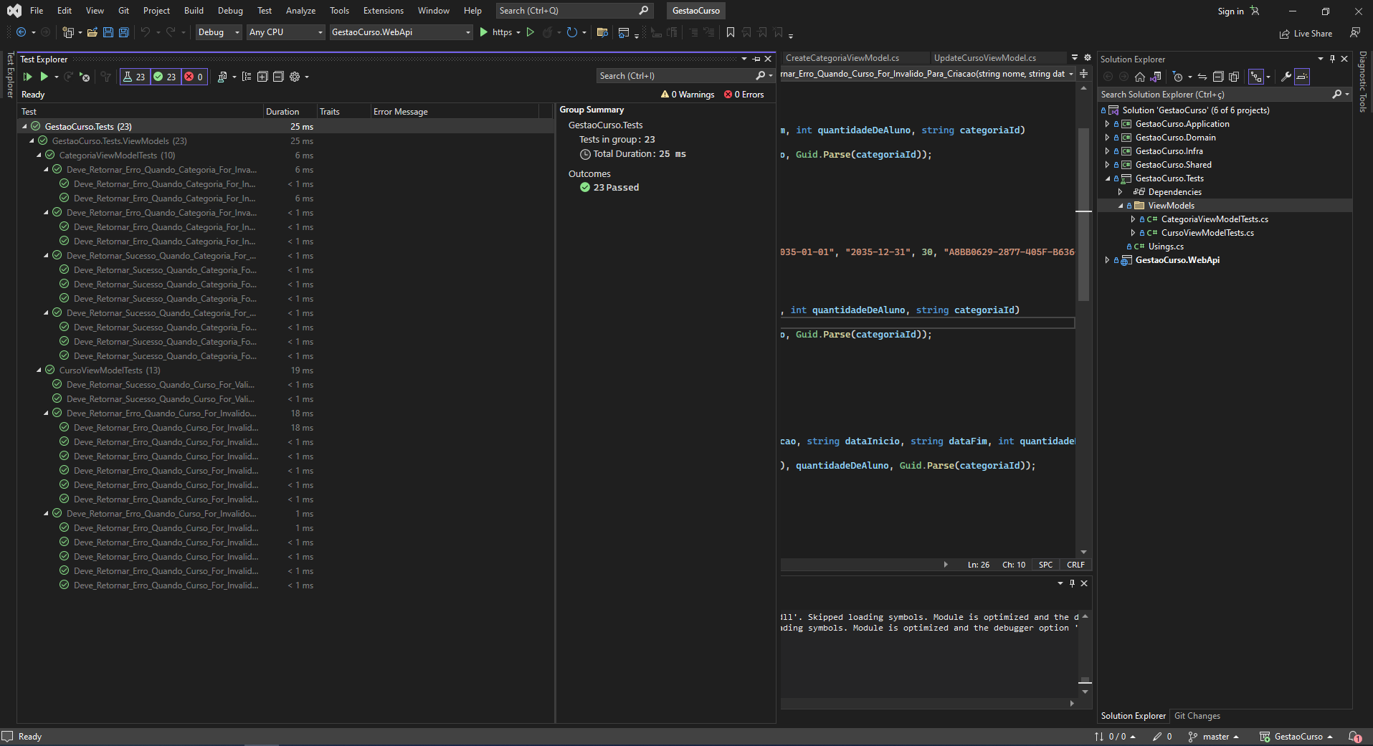Click Pending Changes Filter clock icon

[1177, 77]
